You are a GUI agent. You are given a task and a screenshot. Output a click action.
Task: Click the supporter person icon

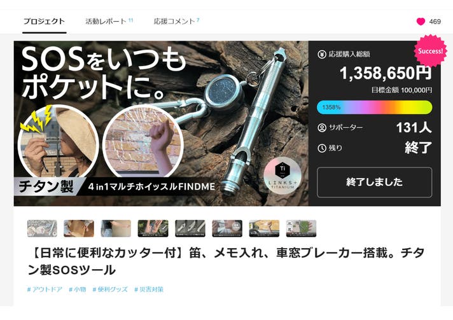tap(322, 128)
